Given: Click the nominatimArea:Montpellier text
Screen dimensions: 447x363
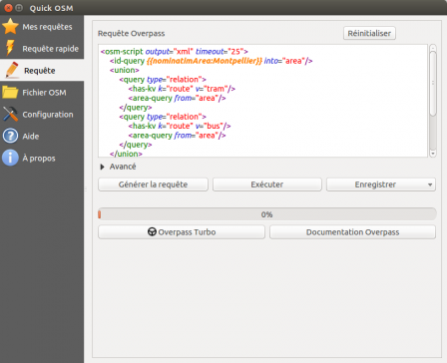Looking at the screenshot, I should click(x=205, y=61).
